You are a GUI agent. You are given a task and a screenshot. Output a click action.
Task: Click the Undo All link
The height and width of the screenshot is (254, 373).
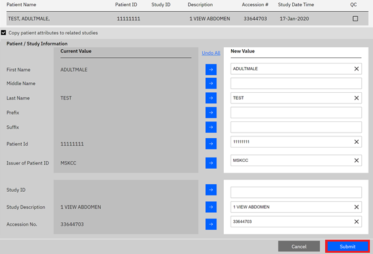click(211, 53)
